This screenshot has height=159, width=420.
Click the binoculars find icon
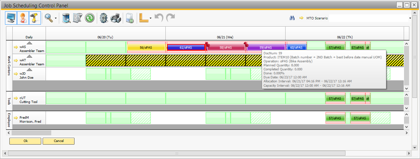click(292, 18)
